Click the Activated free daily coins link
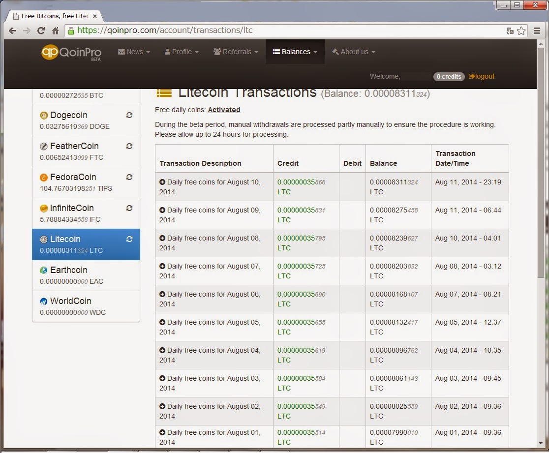This screenshot has width=549, height=453. (224, 110)
